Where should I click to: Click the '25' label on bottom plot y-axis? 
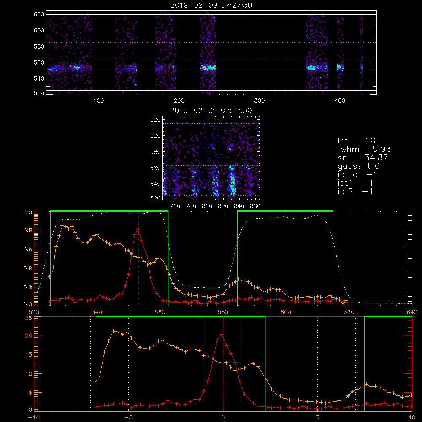tap(28, 318)
